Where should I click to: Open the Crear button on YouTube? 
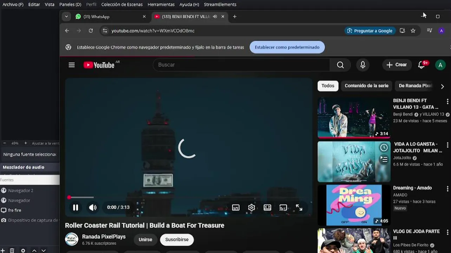(x=397, y=65)
